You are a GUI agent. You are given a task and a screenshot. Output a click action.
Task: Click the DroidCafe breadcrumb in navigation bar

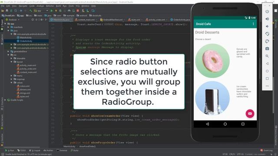[8, 16]
